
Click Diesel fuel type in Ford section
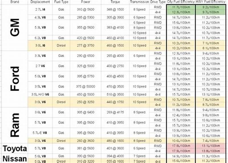pos(61,102)
